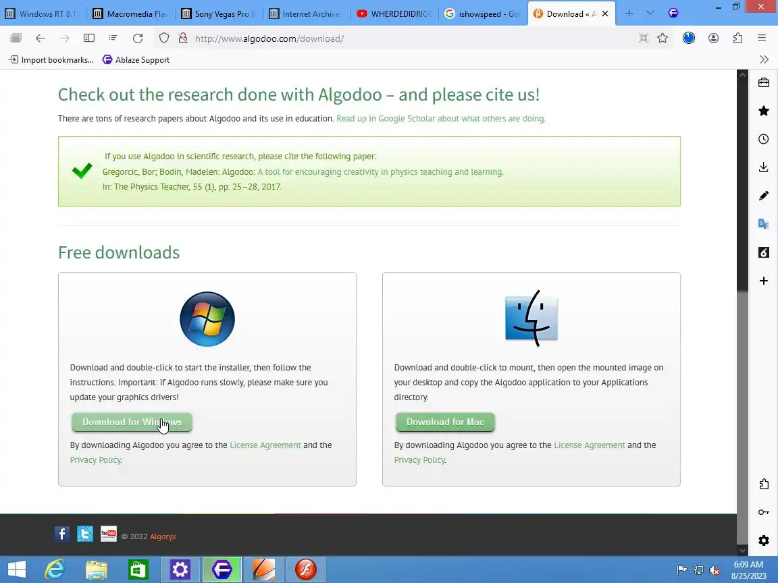Click the browser back arrow
The height and width of the screenshot is (583, 778).
[41, 38]
